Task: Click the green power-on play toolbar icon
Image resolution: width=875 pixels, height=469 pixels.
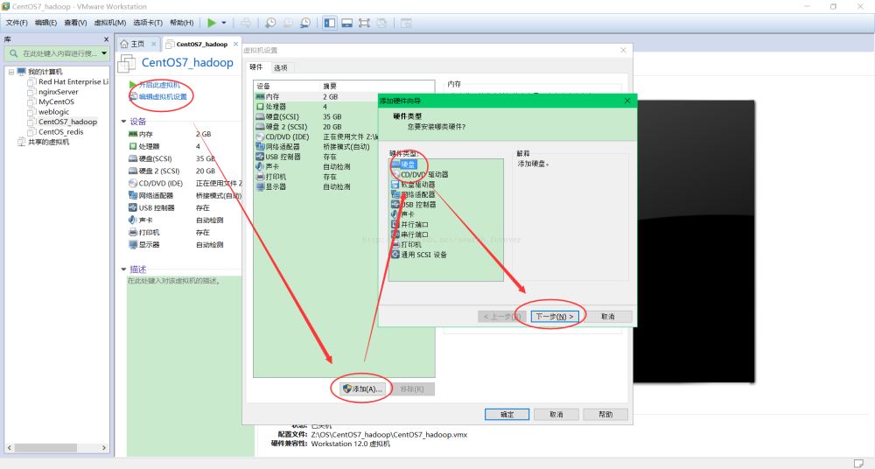Action: tap(211, 22)
